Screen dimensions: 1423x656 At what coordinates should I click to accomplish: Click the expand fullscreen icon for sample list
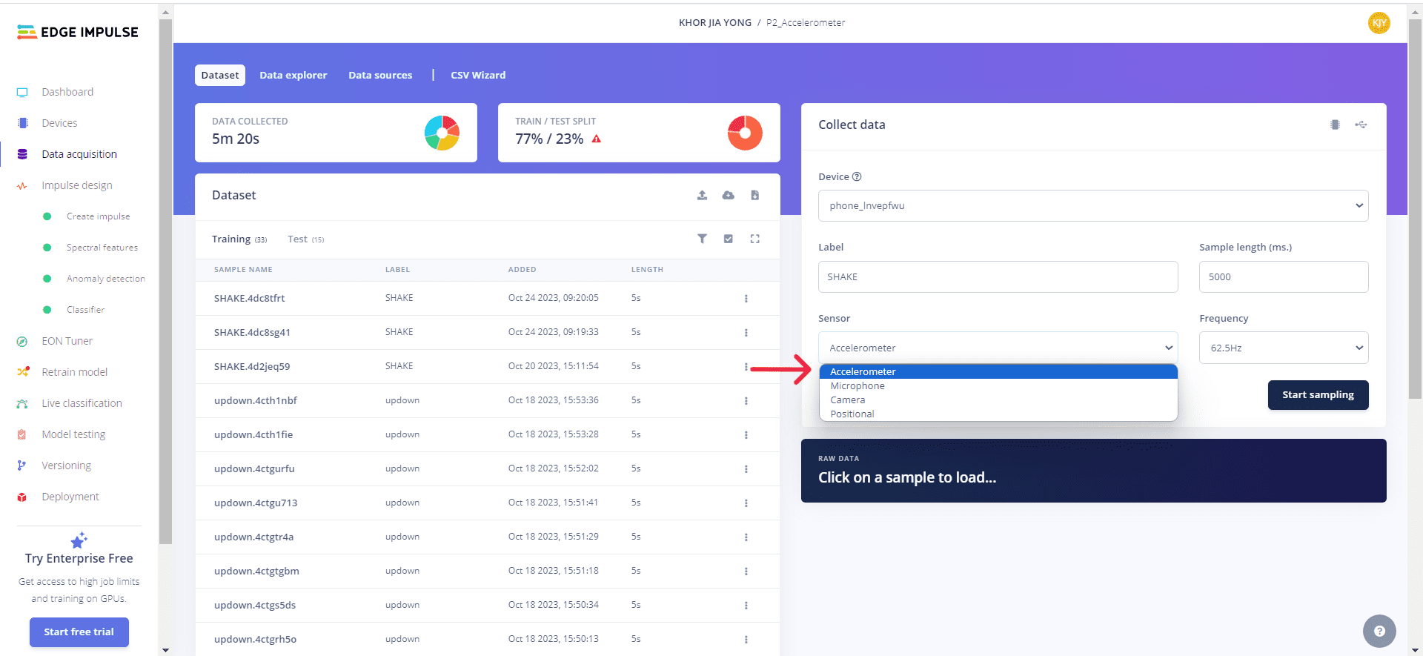click(x=754, y=239)
